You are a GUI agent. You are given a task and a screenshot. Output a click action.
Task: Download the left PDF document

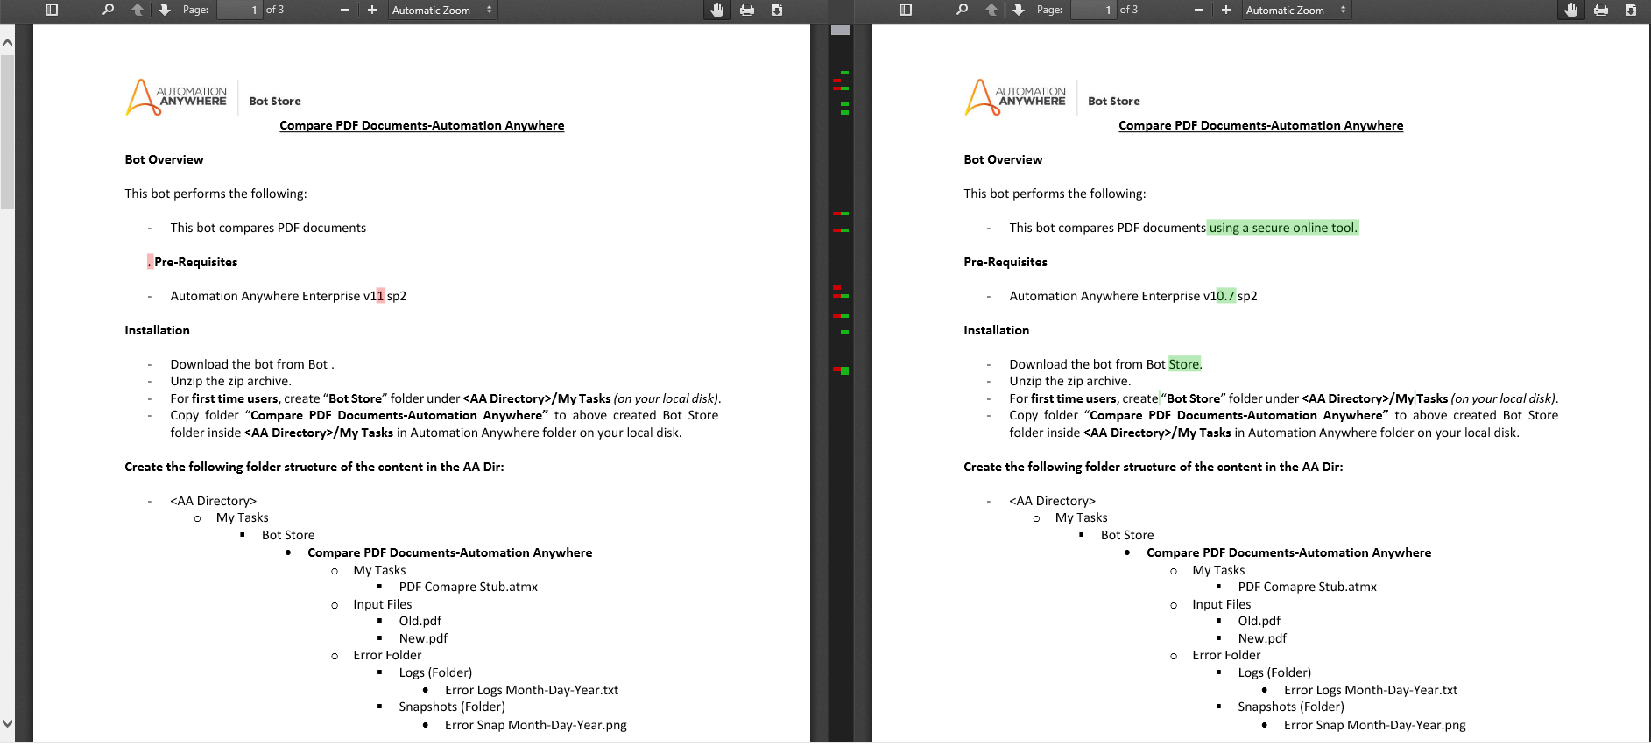pyautogui.click(x=777, y=10)
